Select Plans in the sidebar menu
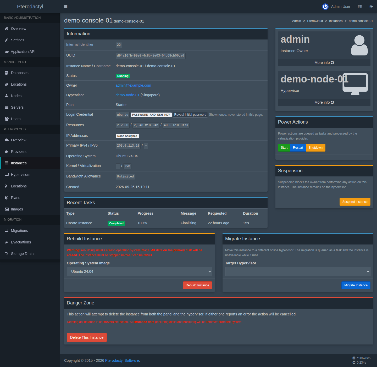The width and height of the screenshot is (377, 367). point(30,198)
